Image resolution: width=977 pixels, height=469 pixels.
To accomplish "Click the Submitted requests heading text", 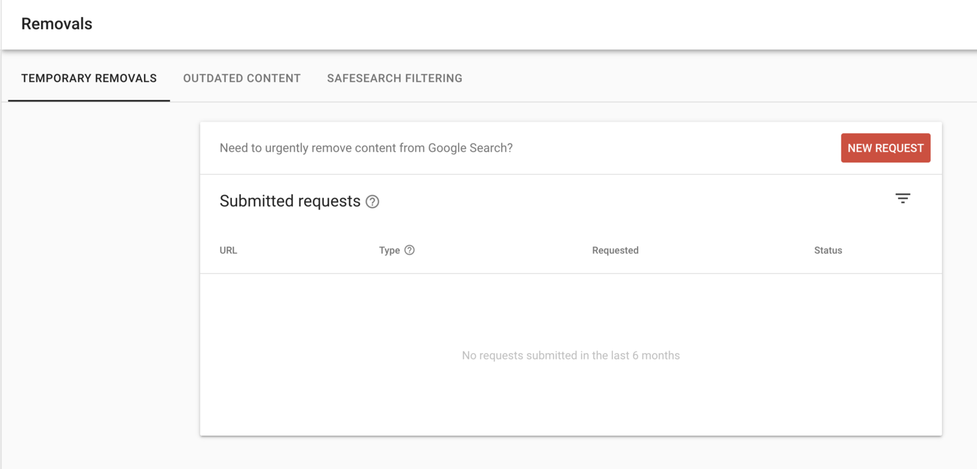I will click(x=290, y=202).
